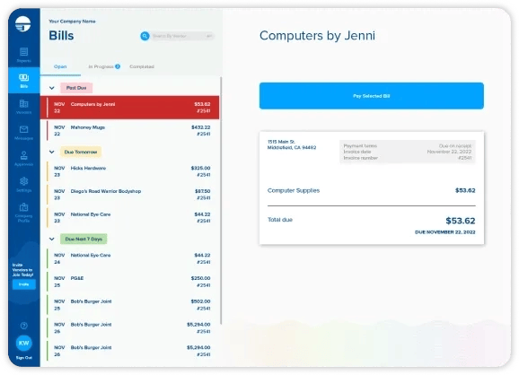Click the Due November 22, 2022 text
Screen dimensions: 519x375
tap(445, 232)
